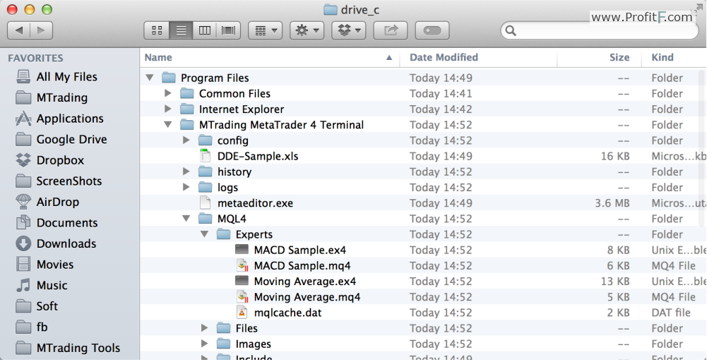This screenshot has width=707, height=362.
Task: Open AirDrop in sidebar
Action: pyautogui.click(x=47, y=202)
